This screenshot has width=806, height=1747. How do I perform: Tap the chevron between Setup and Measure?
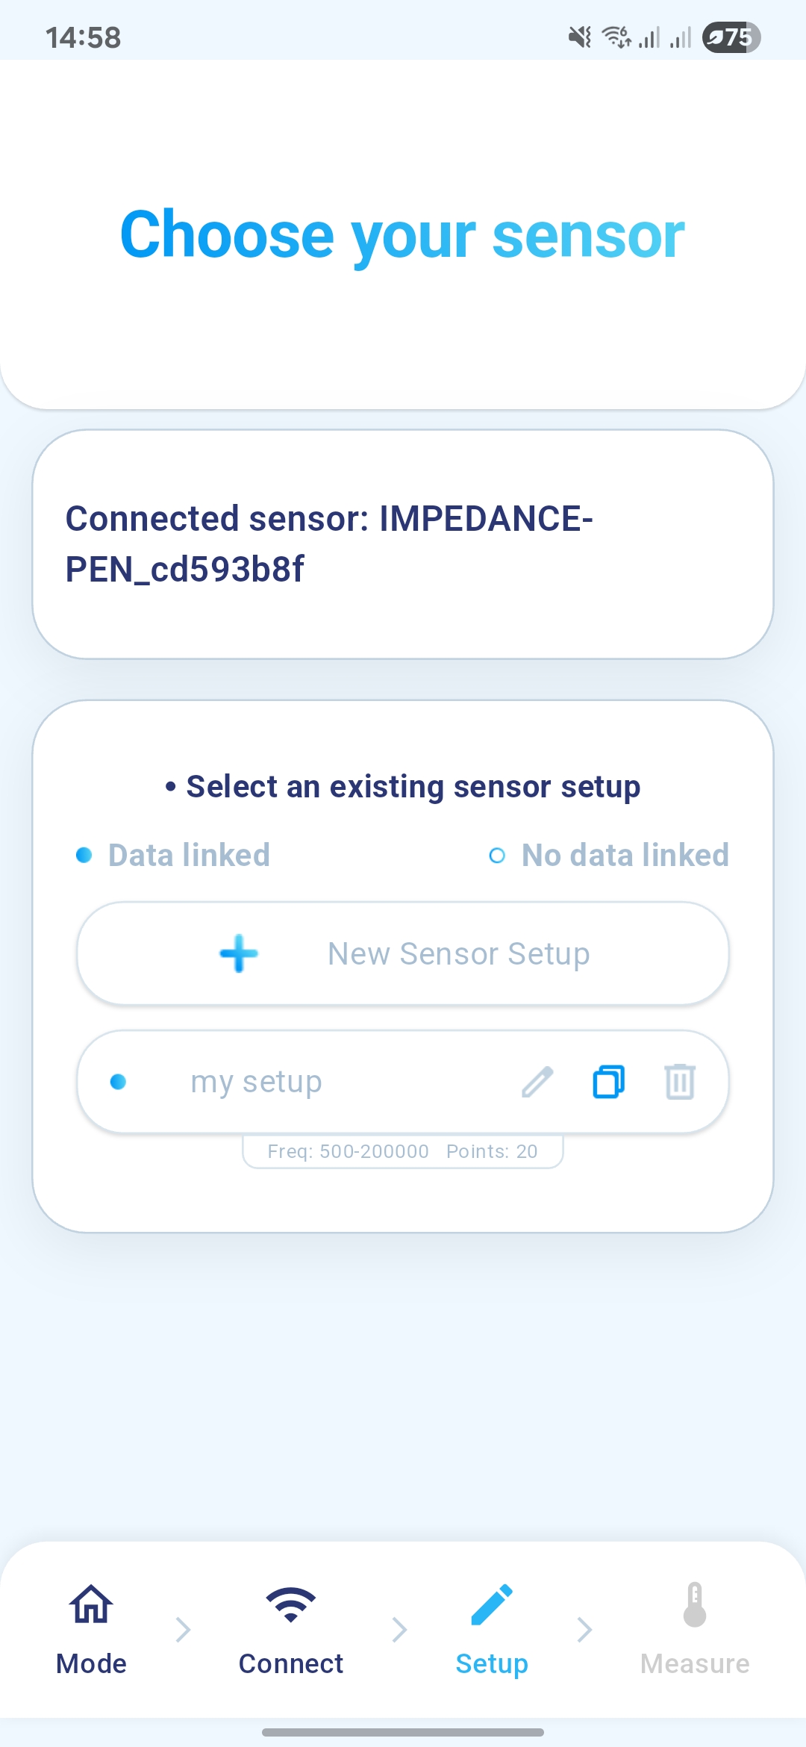[x=584, y=1629]
